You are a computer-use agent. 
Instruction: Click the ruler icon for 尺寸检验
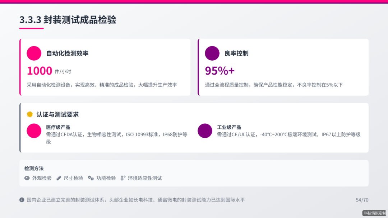(59, 178)
